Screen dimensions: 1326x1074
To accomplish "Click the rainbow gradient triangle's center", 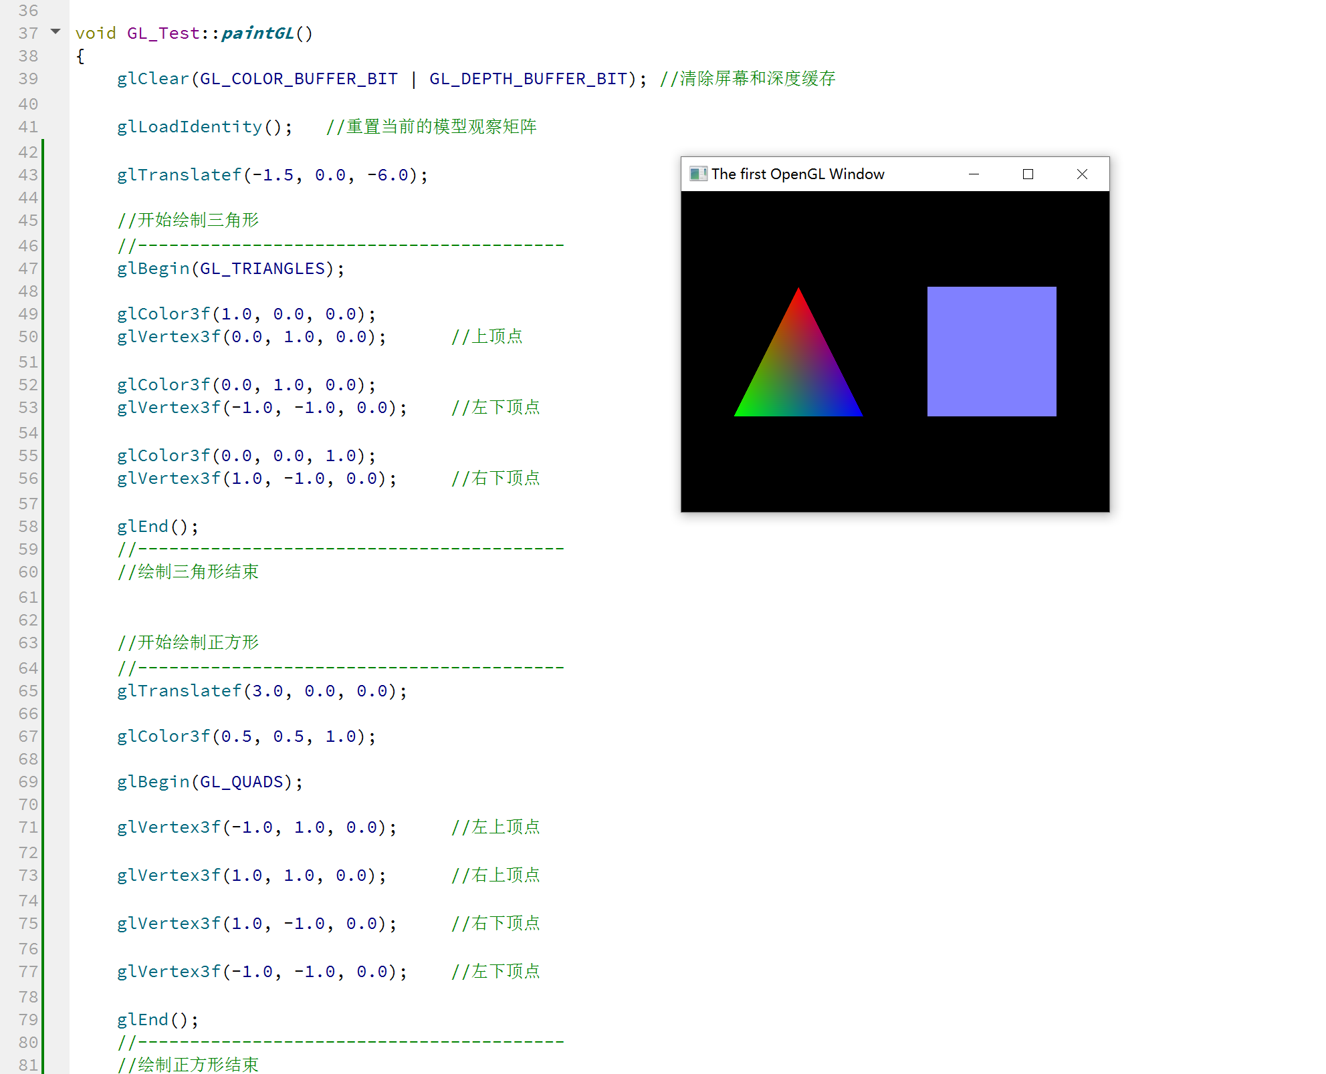I will [798, 374].
